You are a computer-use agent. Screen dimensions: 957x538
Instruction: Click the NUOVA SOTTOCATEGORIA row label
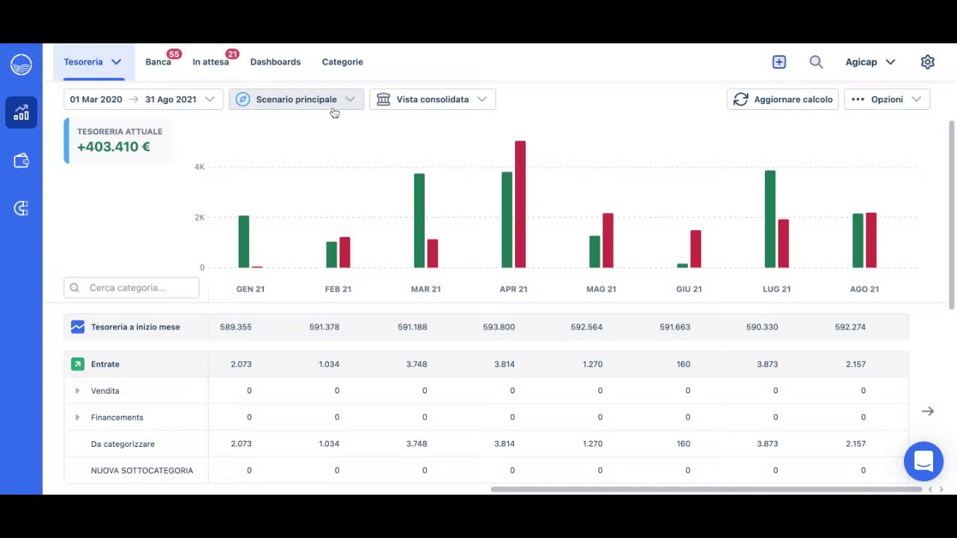(142, 471)
